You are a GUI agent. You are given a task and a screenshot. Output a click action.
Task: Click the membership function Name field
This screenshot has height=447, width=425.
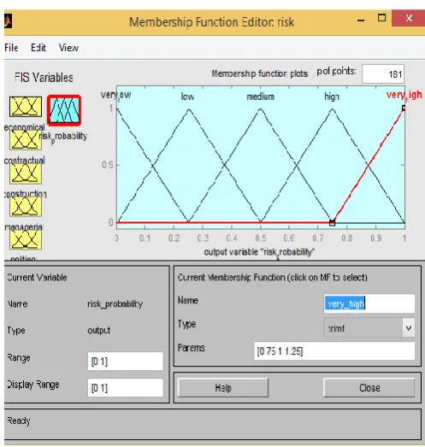[369, 303]
